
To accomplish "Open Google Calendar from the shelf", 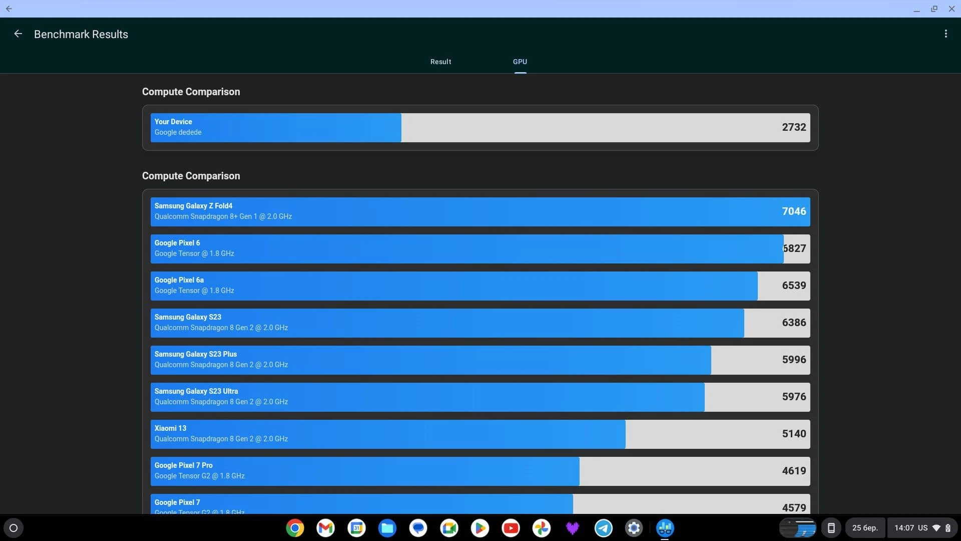I will point(357,528).
